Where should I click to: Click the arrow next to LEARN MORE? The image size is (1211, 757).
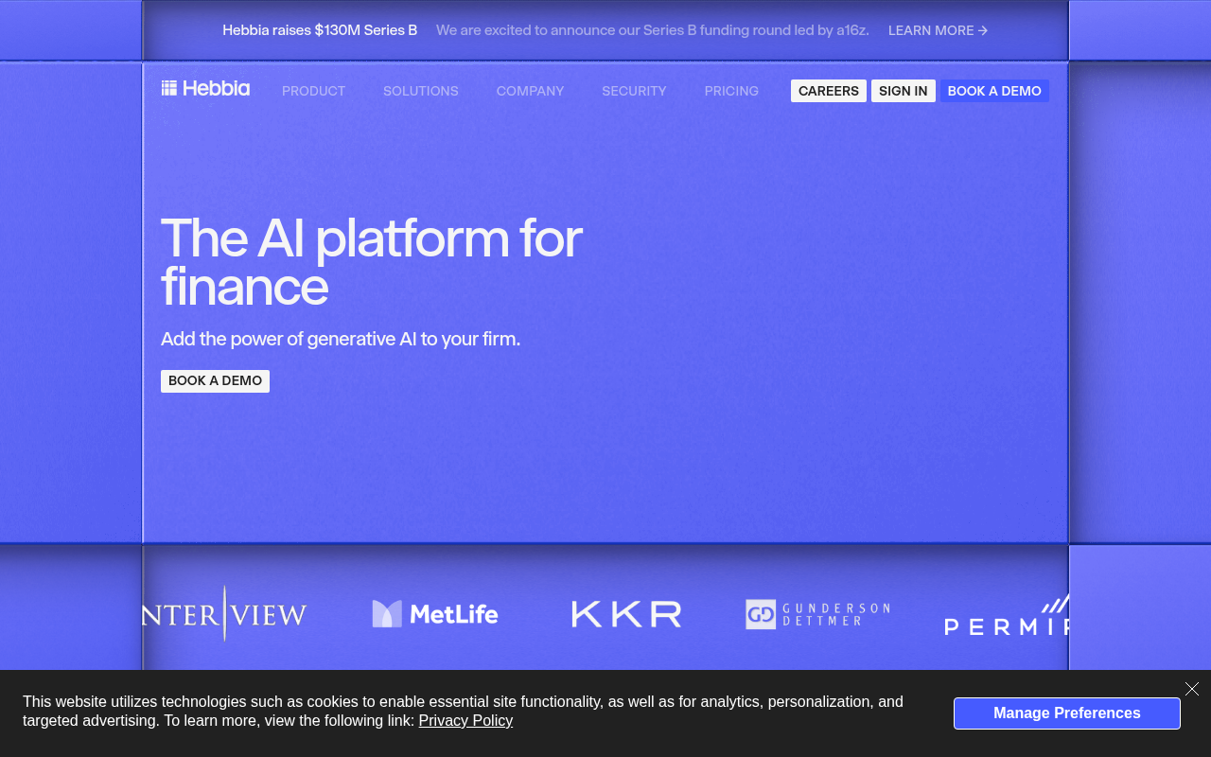point(982,30)
